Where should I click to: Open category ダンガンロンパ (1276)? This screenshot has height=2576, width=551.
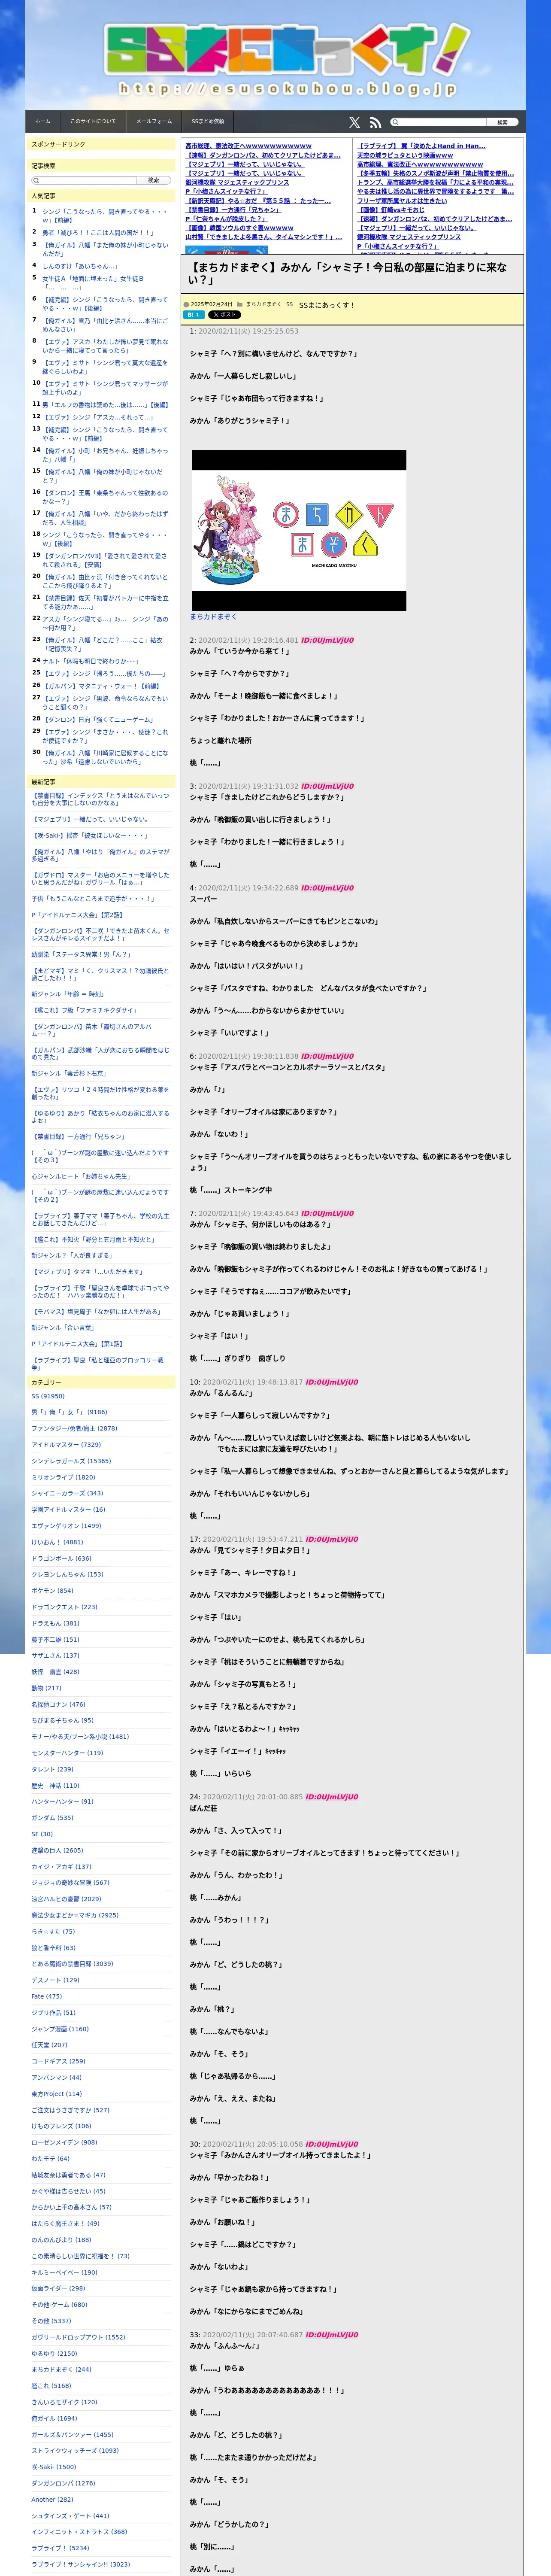63,2483
